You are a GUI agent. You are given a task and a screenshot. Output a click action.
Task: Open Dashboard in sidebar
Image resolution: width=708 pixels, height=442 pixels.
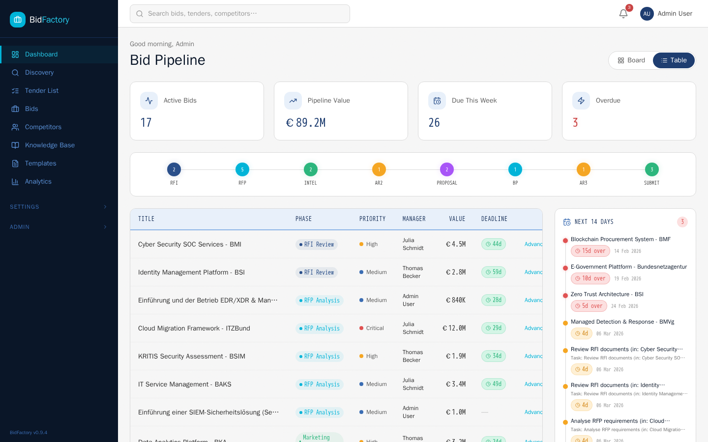(59, 55)
